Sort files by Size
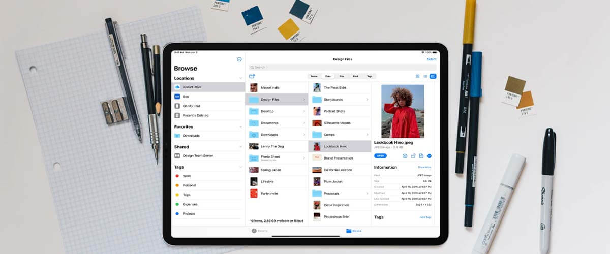610x254 pixels. (342, 76)
